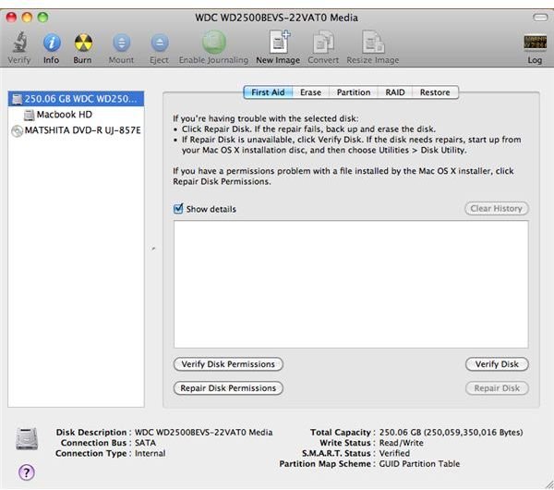
Task: Click the Clear History button
Action: pos(497,208)
